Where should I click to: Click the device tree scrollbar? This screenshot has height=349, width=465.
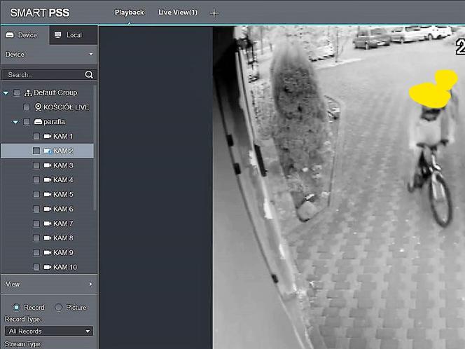coord(95,149)
